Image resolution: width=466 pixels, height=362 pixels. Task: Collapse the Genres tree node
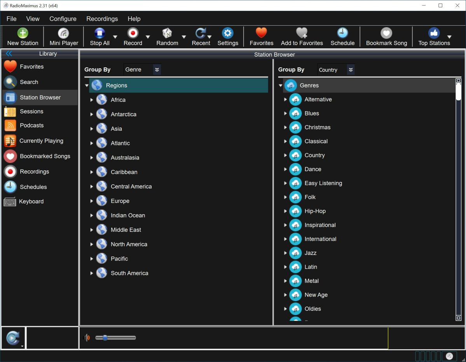[x=281, y=86]
